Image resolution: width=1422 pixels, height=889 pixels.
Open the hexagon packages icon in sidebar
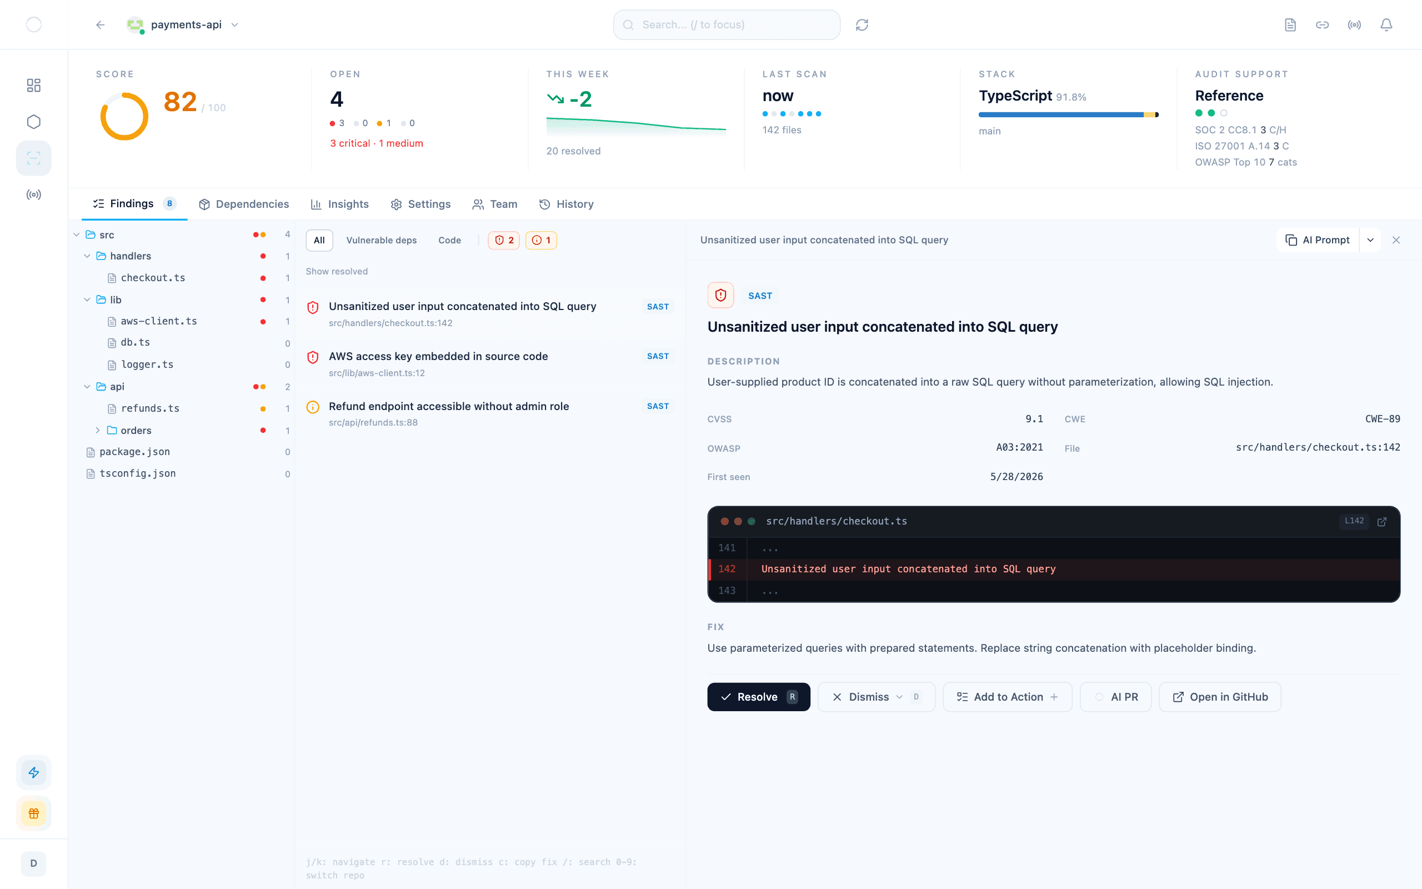pos(33,122)
